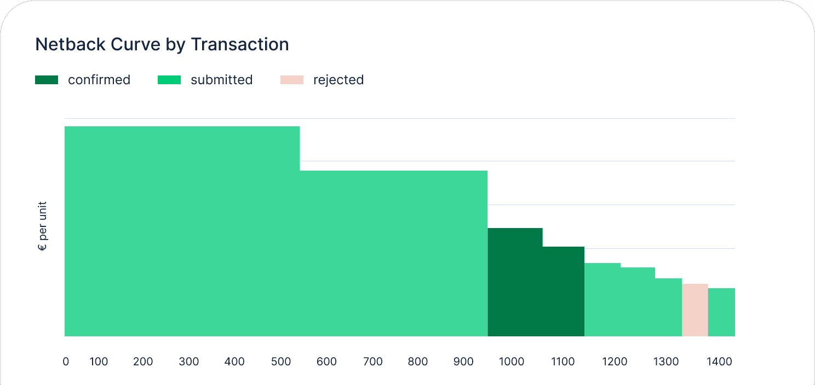Click the 500 x-axis tick label
This screenshot has height=385, width=815.
pos(282,361)
